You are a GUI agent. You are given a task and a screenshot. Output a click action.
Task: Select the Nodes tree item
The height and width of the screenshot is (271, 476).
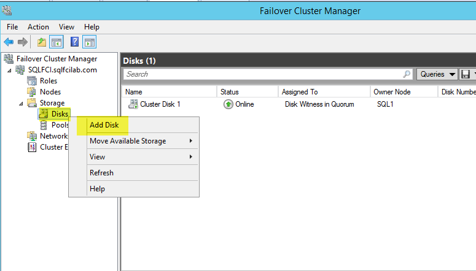point(50,92)
